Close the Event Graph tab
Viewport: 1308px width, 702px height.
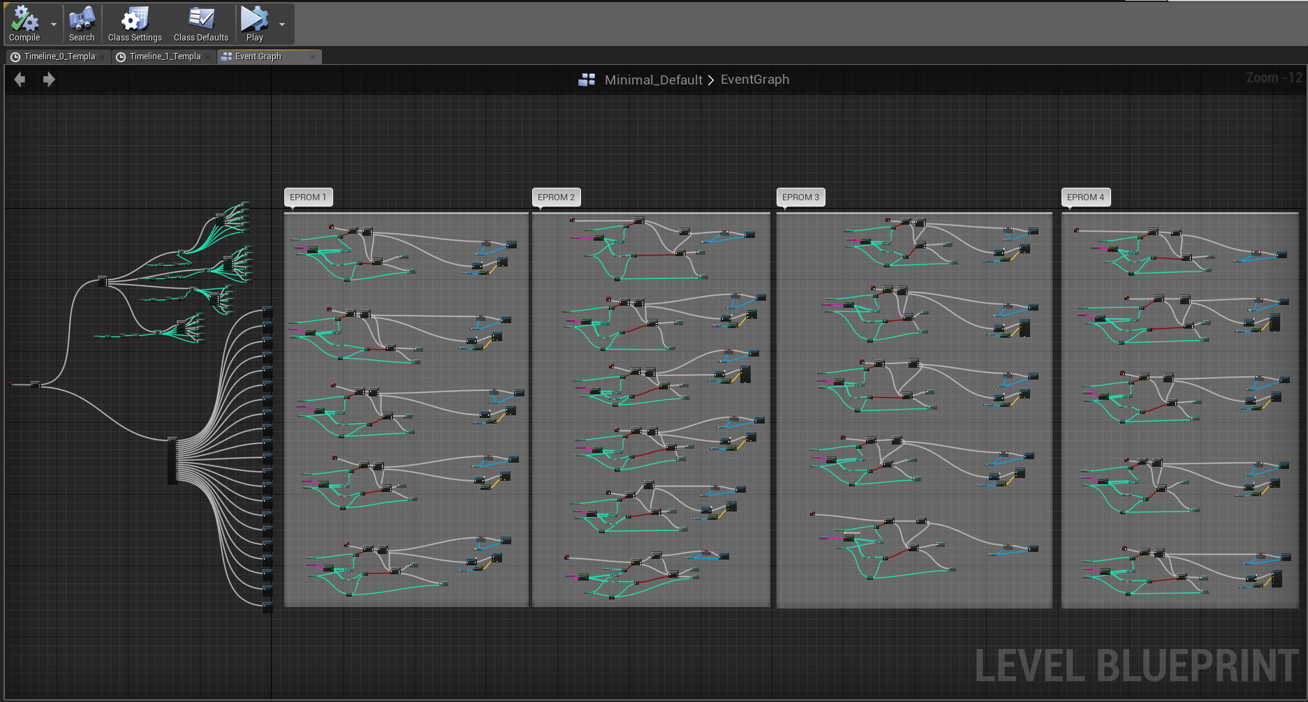[312, 57]
